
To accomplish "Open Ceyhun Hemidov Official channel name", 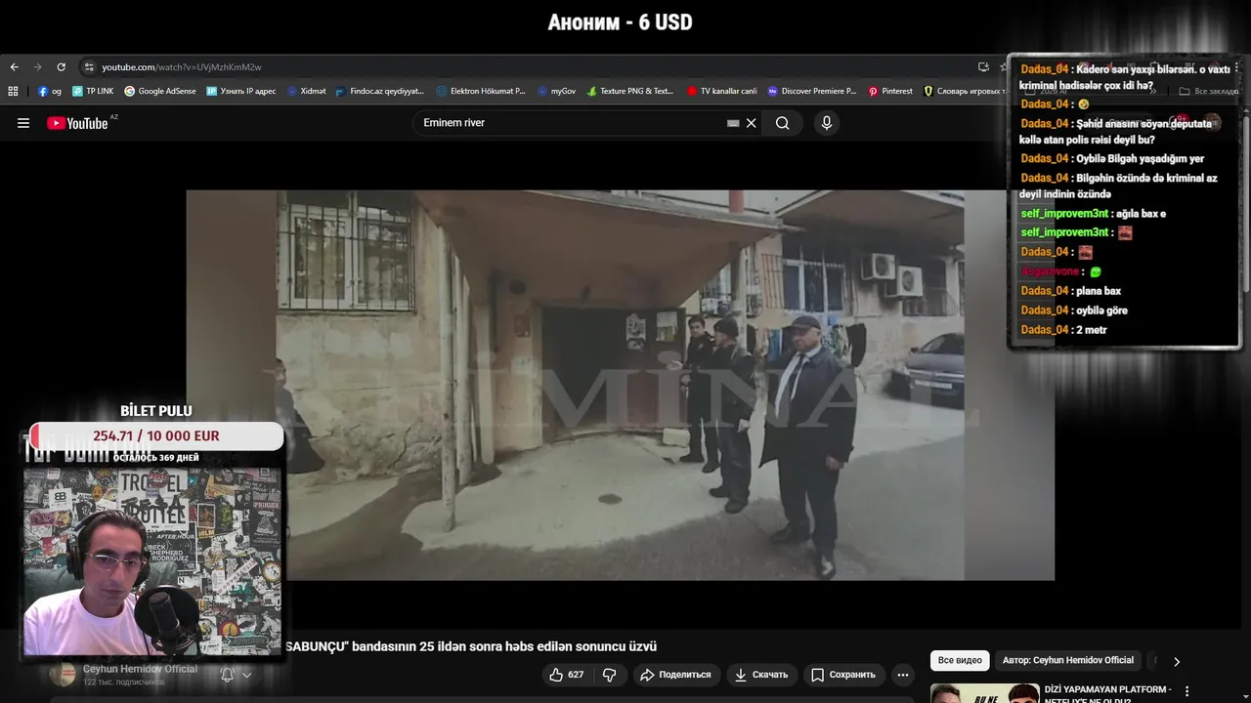I will click(140, 669).
